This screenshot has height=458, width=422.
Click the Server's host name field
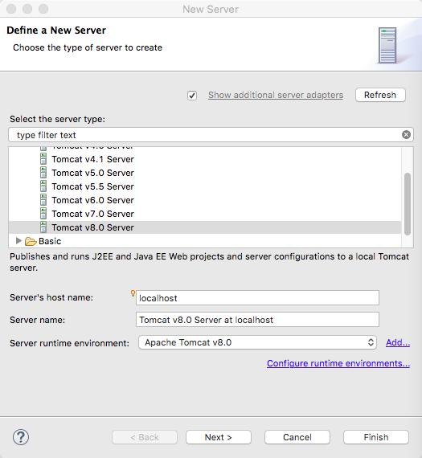click(x=257, y=298)
